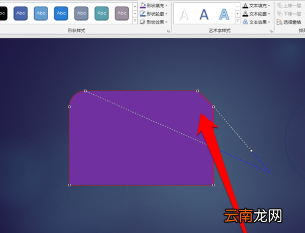Apply the bright blue Abc shape style
This screenshot has width=305, height=233.
click(x=61, y=13)
